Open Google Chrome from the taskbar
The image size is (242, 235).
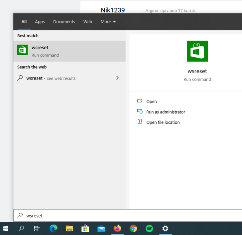pyautogui.click(x=133, y=228)
